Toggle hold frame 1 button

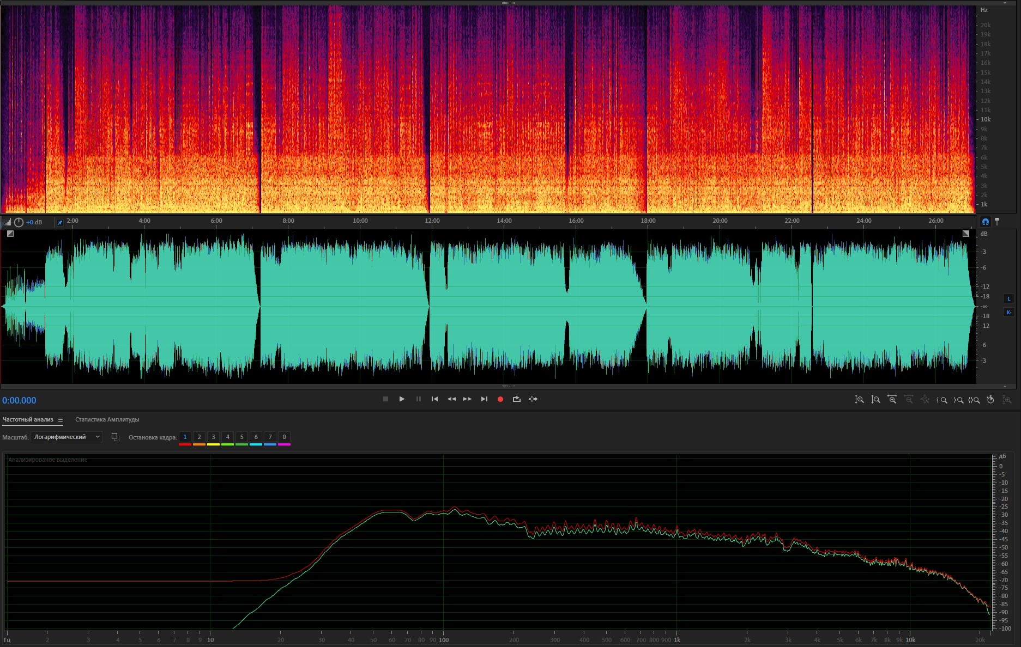185,437
